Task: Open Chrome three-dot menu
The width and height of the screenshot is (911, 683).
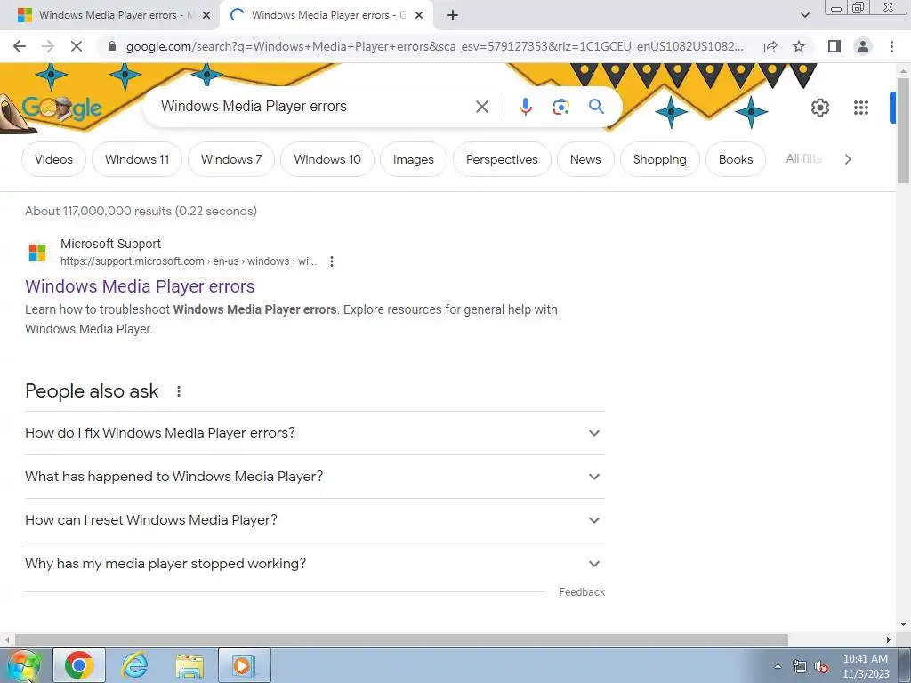Action: (891, 46)
